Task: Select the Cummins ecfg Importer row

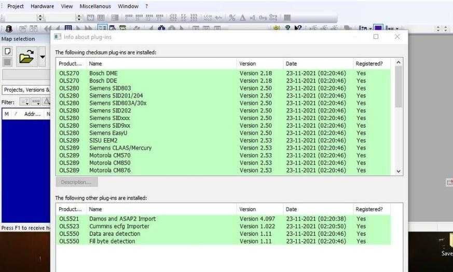Action: click(x=224, y=226)
